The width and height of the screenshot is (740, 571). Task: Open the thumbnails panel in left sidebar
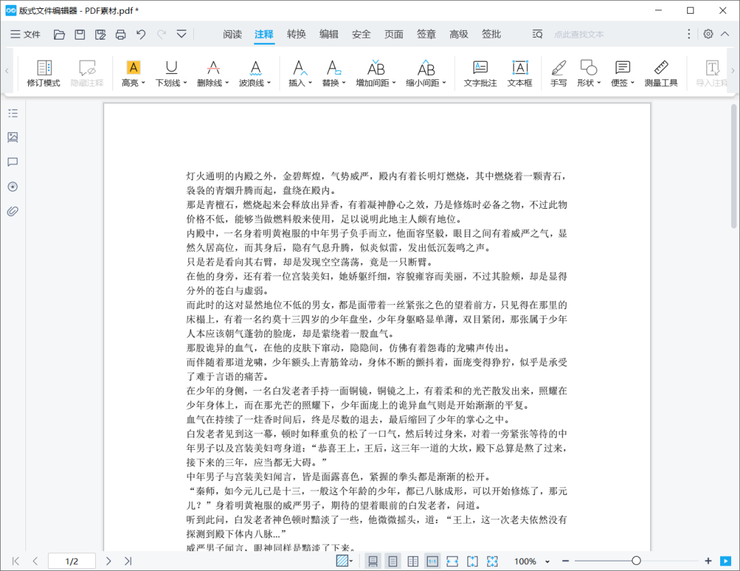pos(12,138)
